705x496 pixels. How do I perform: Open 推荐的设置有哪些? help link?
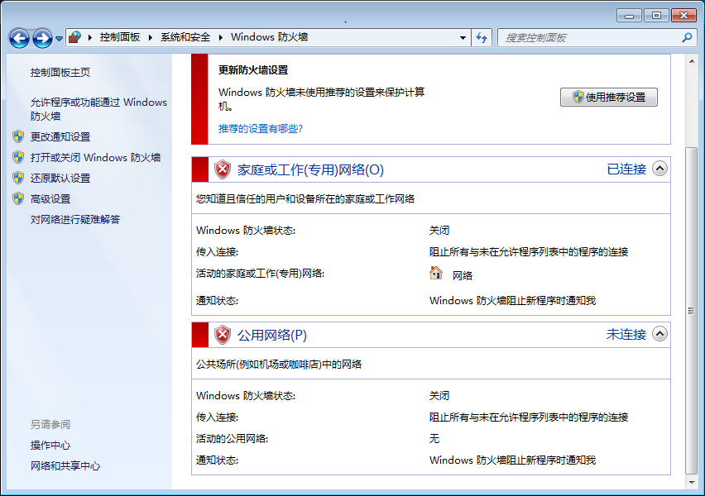pyautogui.click(x=261, y=129)
